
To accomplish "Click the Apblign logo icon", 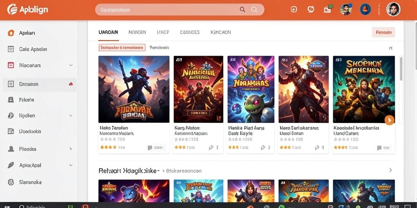I will click(12, 9).
